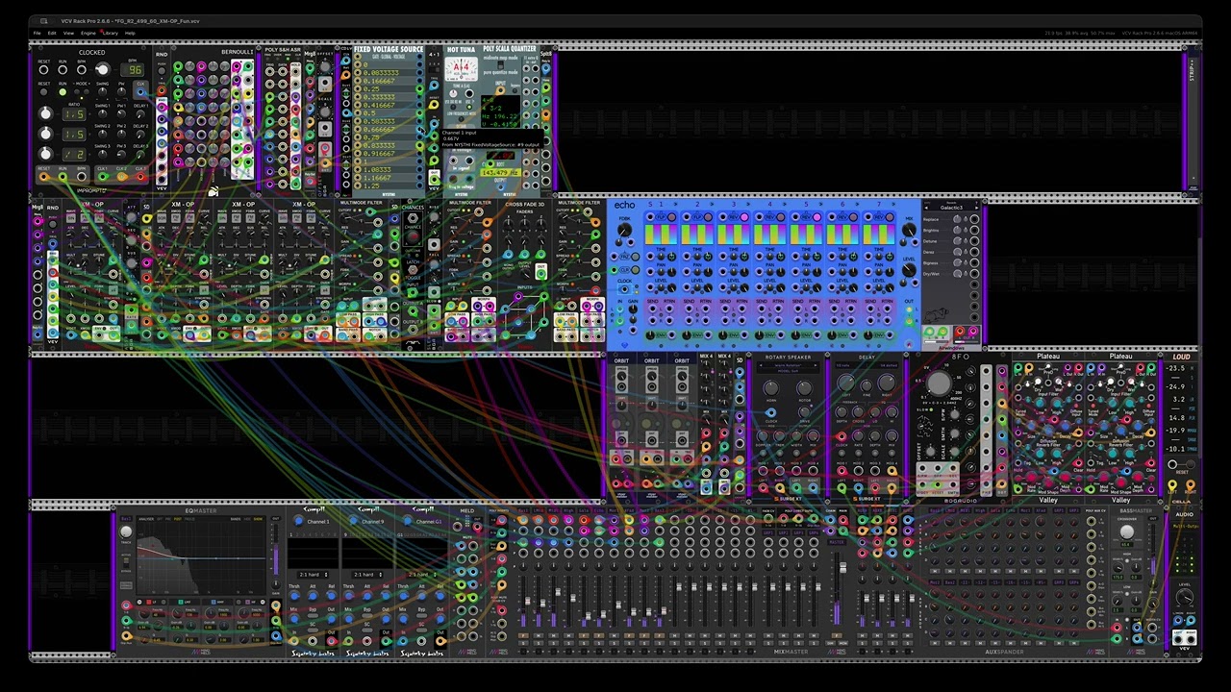Image resolution: width=1231 pixels, height=692 pixels.
Task: Click the large frequency knob on 8FO
Action: click(x=938, y=384)
